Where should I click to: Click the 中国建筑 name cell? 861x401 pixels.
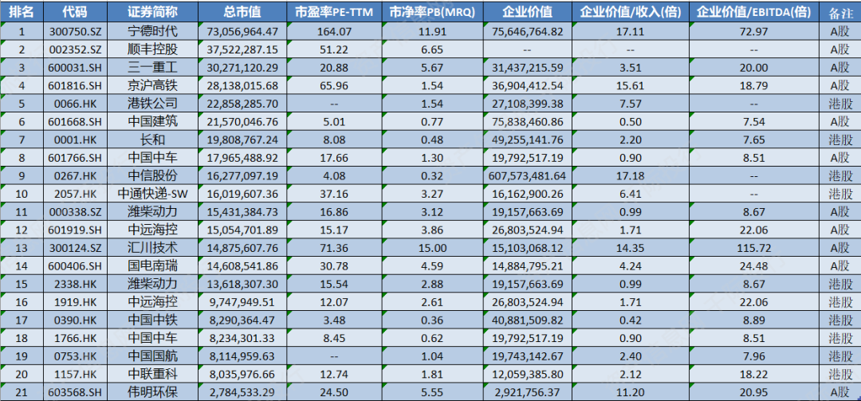(152, 122)
